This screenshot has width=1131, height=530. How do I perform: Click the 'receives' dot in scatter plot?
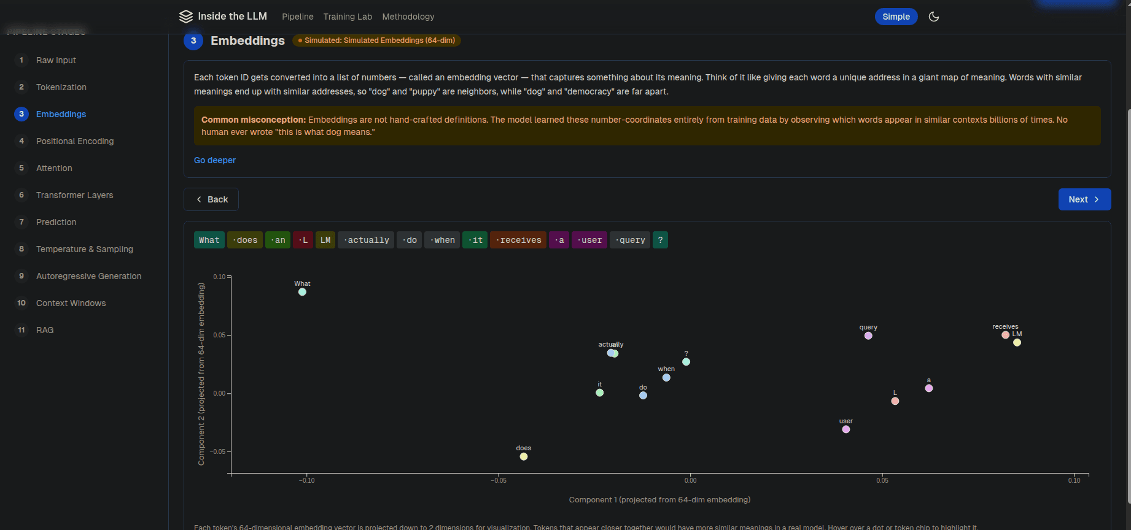click(x=1005, y=335)
